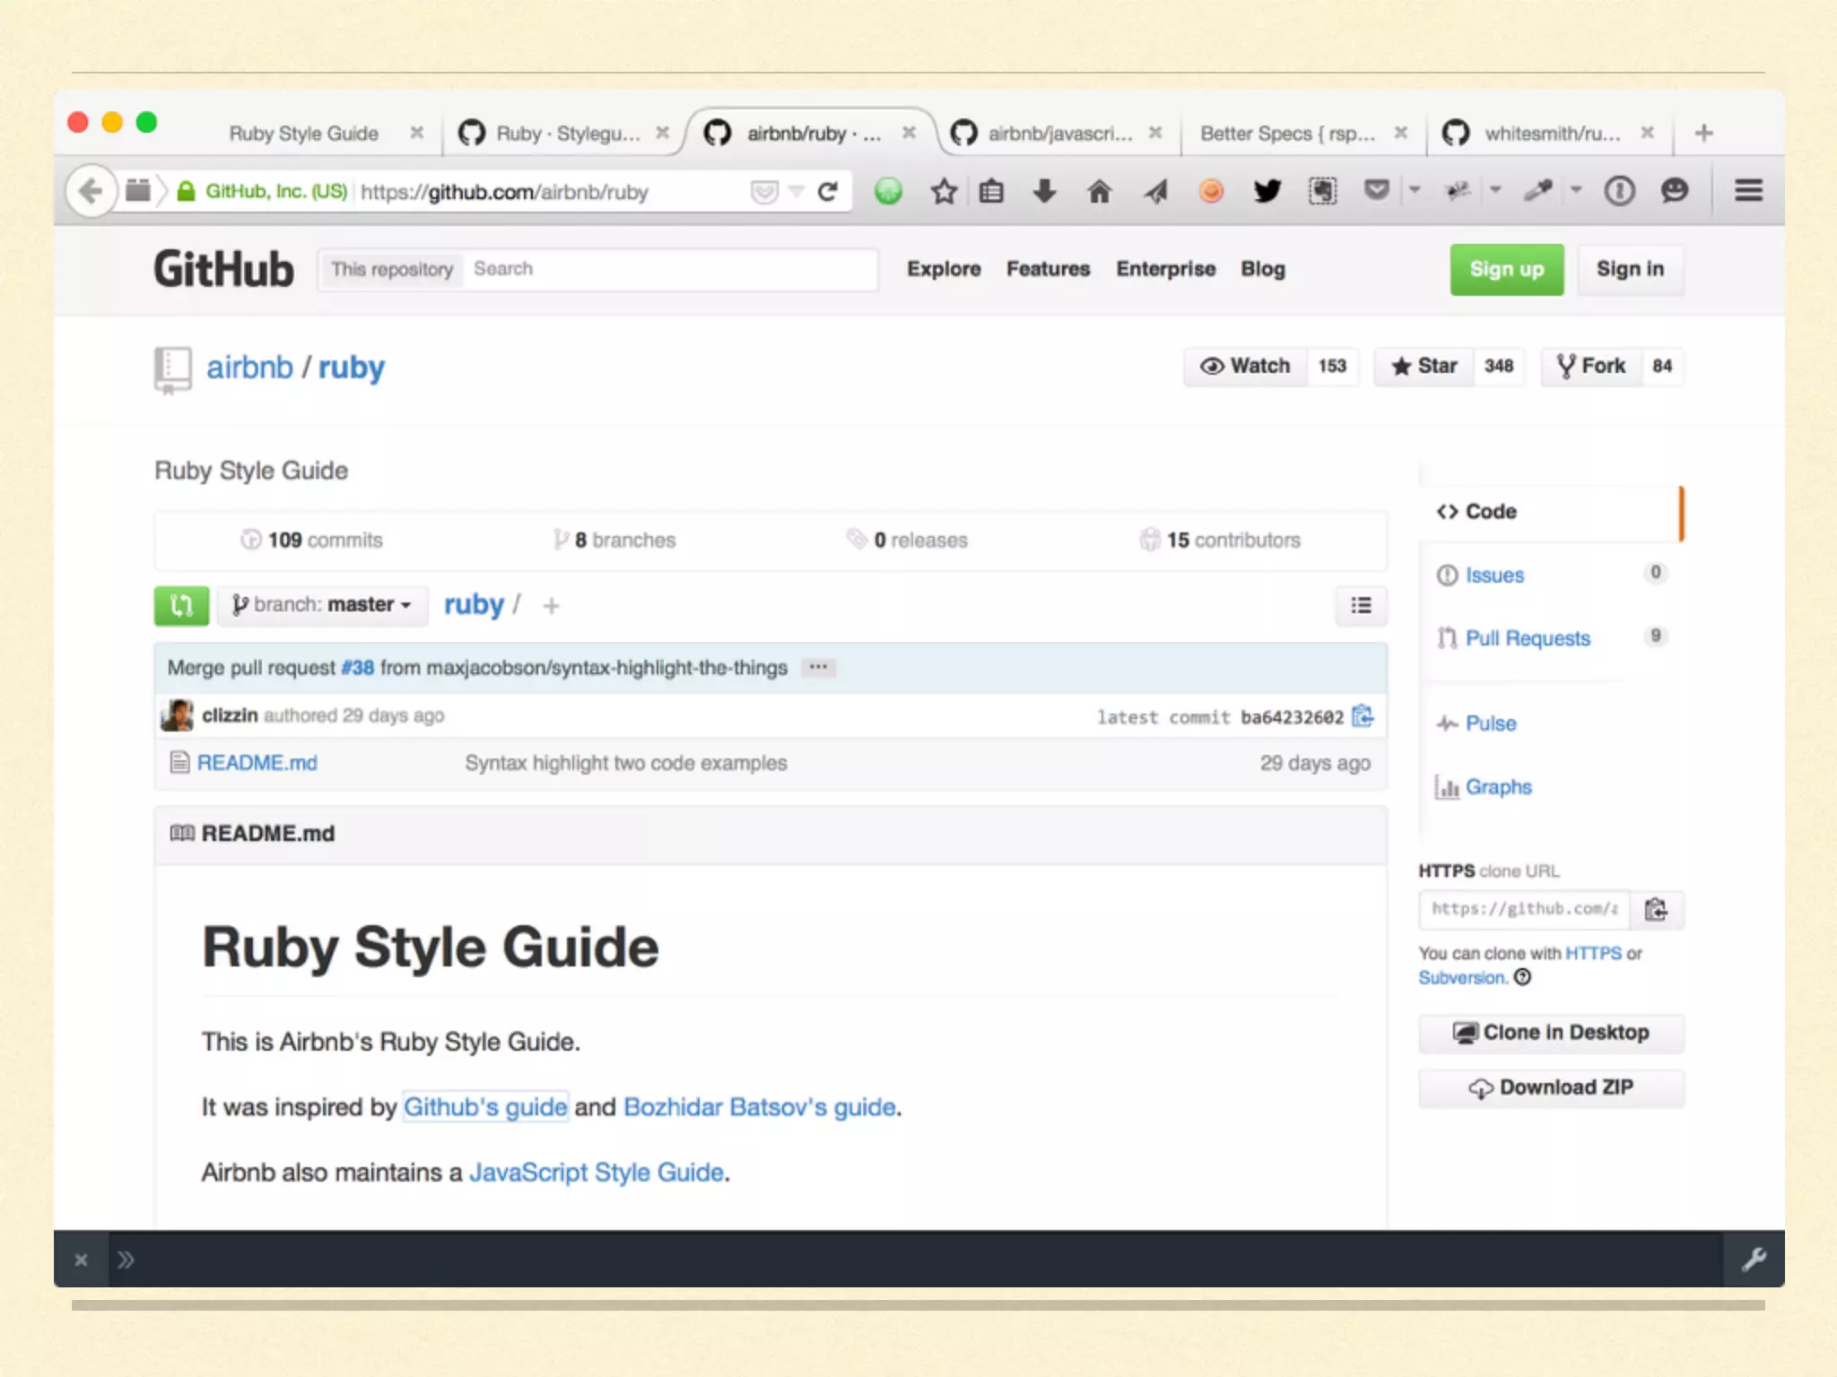Image resolution: width=1837 pixels, height=1377 pixels.
Task: Copy the latest commit SHA clipboard icon
Action: [x=1363, y=715]
